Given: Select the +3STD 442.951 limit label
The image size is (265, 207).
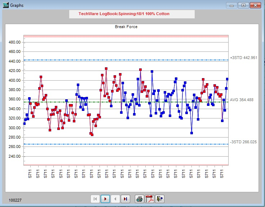Looking at the screenshot, I should click(243, 58).
